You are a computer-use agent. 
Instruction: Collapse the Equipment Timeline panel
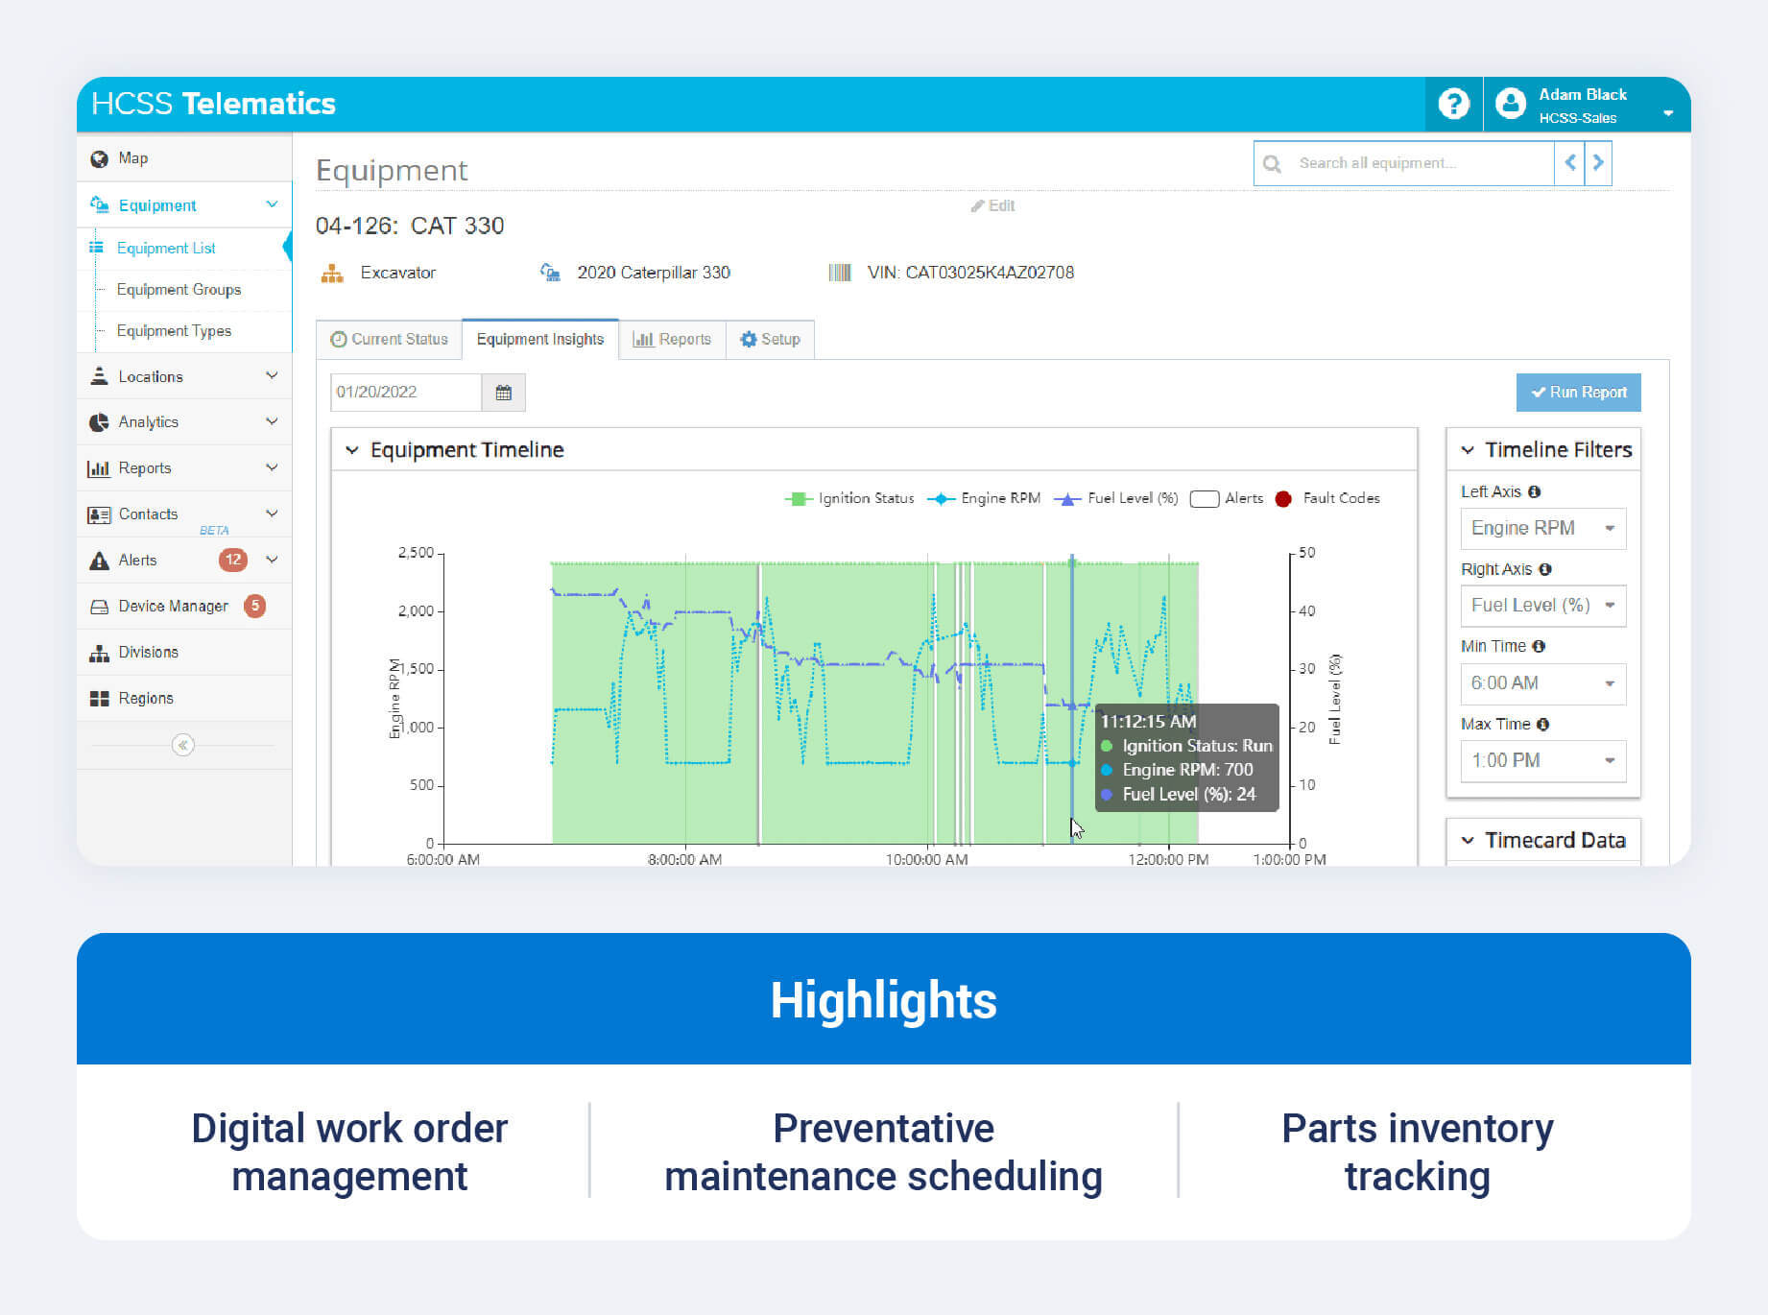[x=352, y=450]
